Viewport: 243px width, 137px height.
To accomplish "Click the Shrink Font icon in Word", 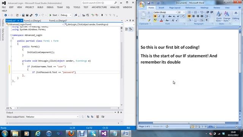I will (x=177, y=20).
